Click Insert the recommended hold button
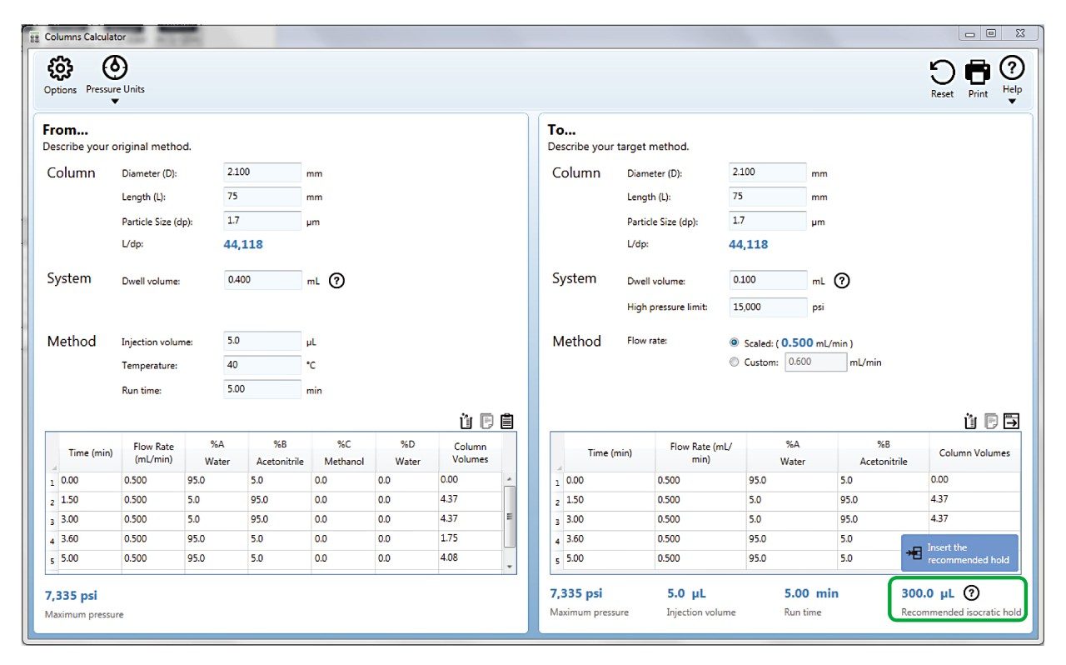Image resolution: width=1066 pixels, height=665 pixels. pyautogui.click(x=959, y=553)
